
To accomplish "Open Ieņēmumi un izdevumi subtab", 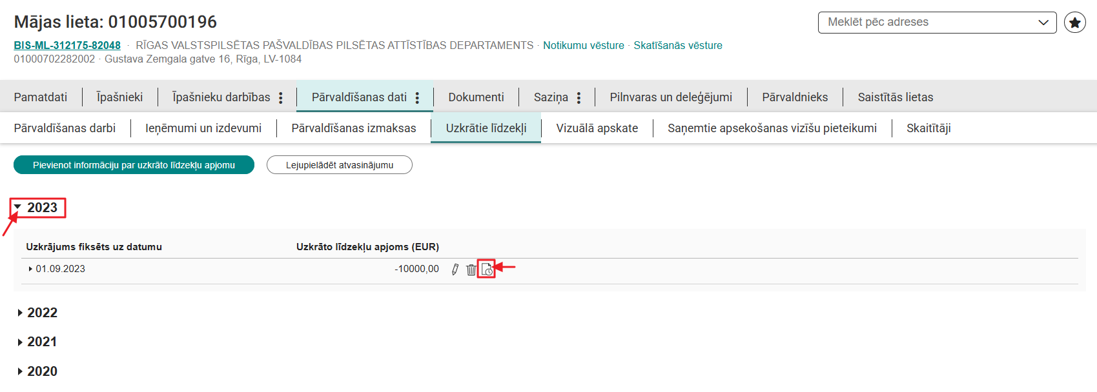I will click(203, 128).
